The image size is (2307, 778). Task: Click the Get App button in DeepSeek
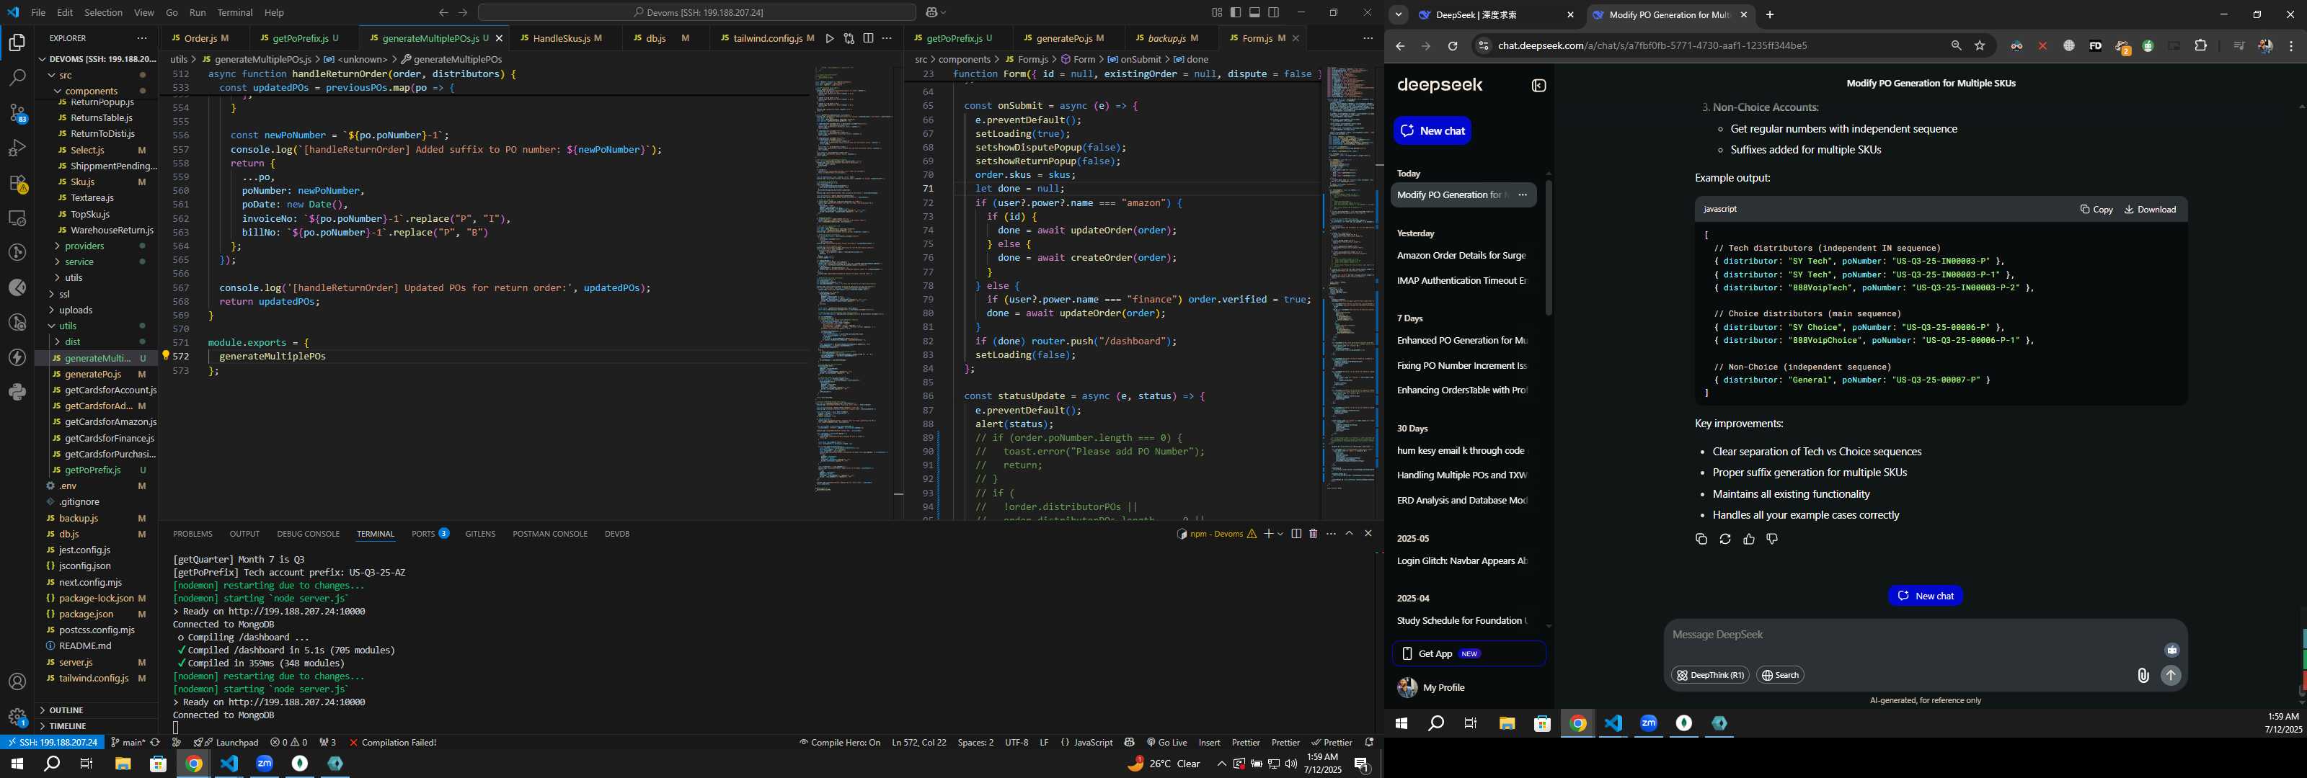coord(1469,653)
